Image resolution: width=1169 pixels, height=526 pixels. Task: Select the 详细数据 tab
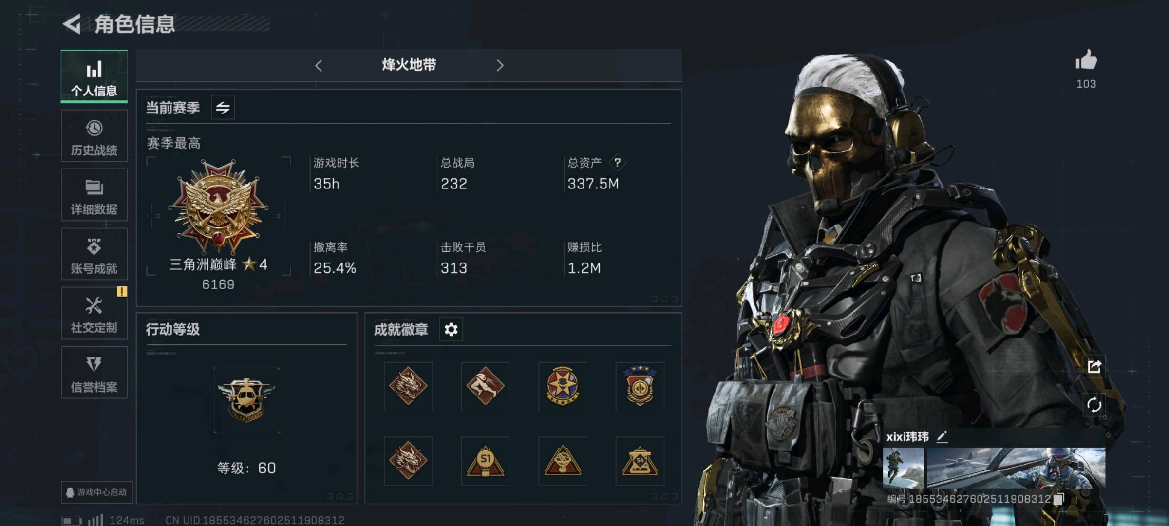(x=94, y=195)
